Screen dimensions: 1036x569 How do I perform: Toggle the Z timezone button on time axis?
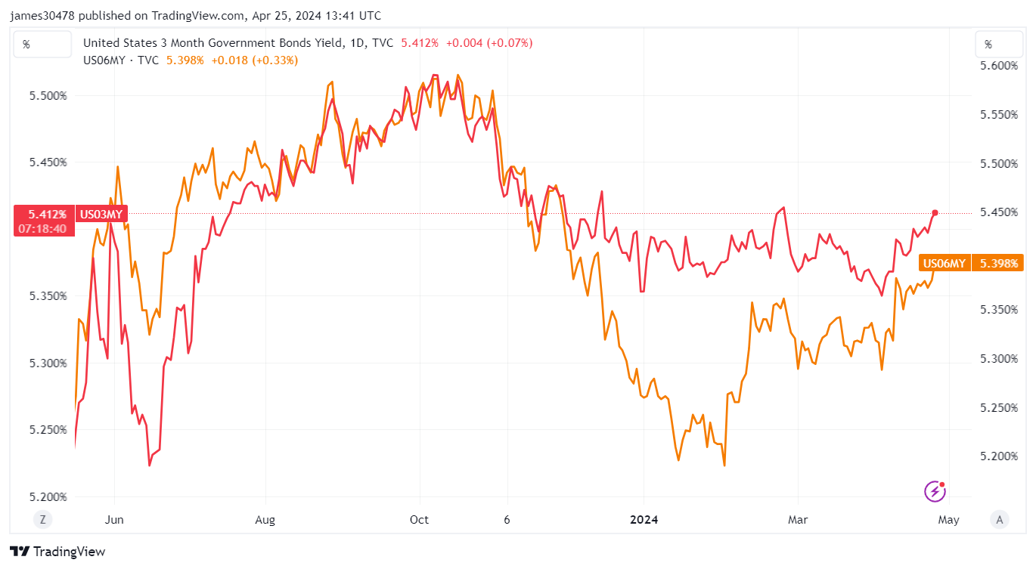[42, 519]
